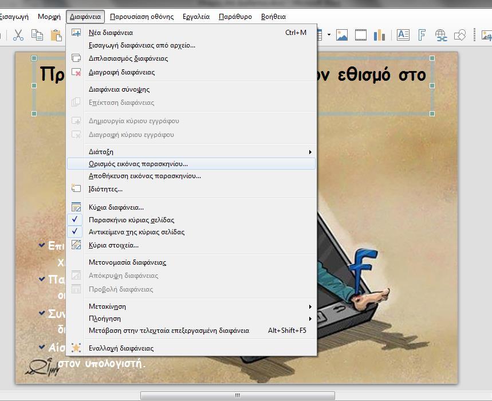This screenshot has width=492, height=401.
Task: Open the Παράθυρο menu
Action: [235, 17]
